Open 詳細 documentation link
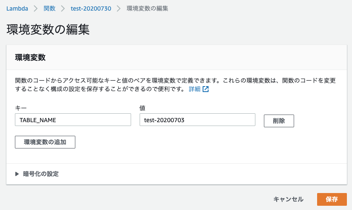352x210 pixels. click(195, 89)
